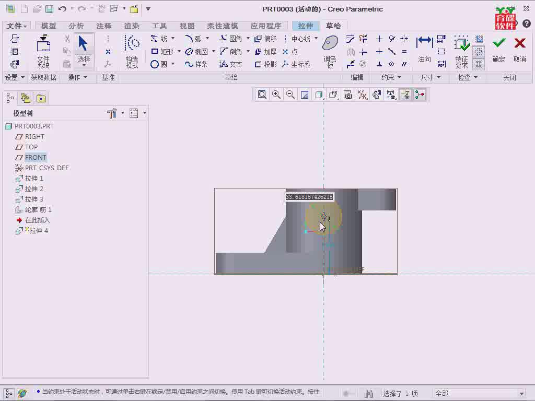Expand the Rectangle (矩形) dropdown arrow
The height and width of the screenshot is (401, 535).
[x=179, y=52]
